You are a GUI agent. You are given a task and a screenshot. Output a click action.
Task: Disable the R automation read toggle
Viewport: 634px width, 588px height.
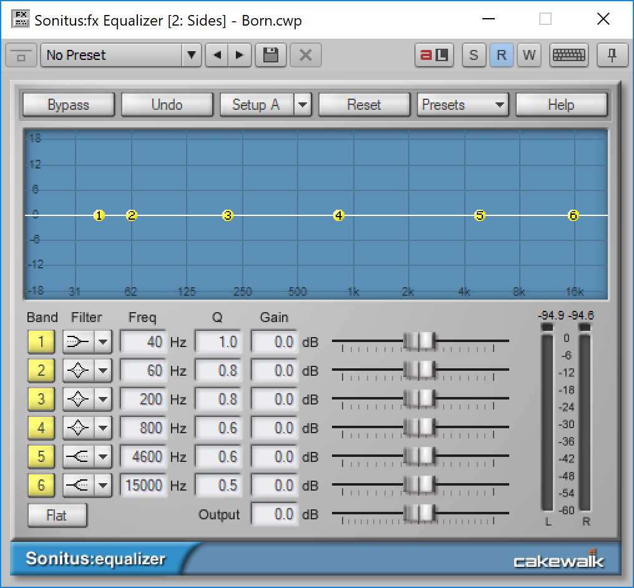click(502, 55)
